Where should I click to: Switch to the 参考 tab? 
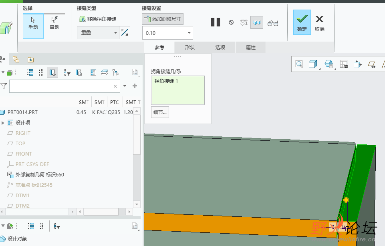click(159, 47)
